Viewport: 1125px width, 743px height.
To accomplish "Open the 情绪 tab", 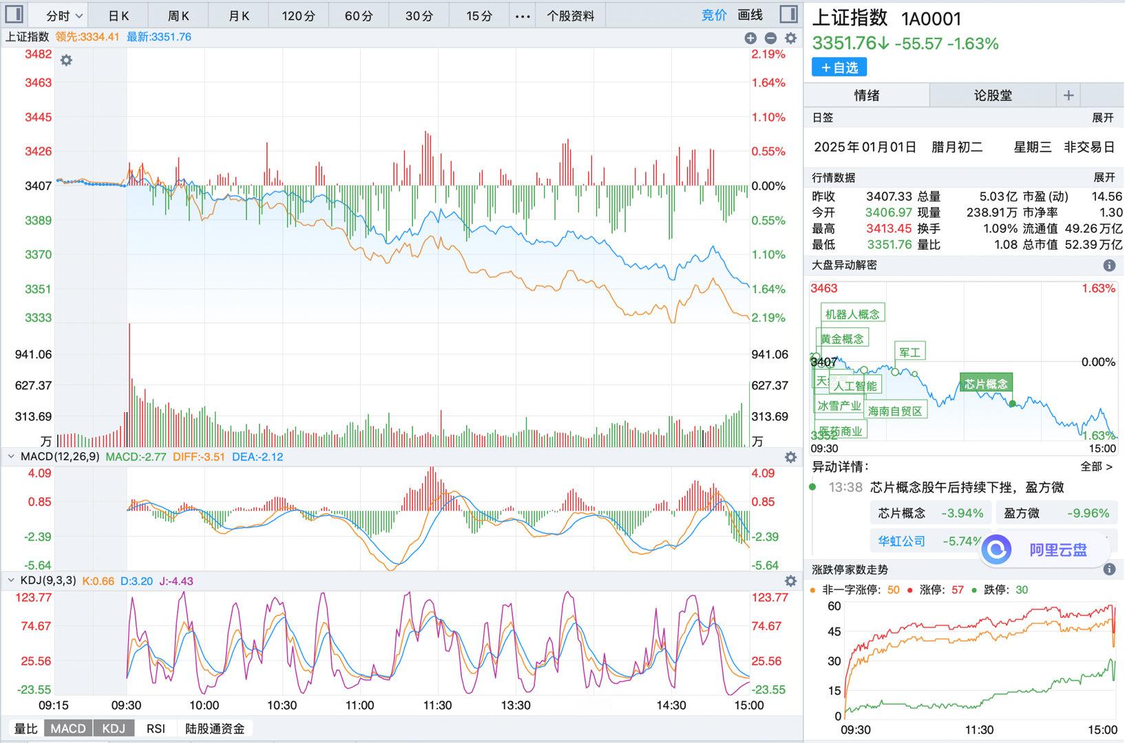I will [x=867, y=96].
